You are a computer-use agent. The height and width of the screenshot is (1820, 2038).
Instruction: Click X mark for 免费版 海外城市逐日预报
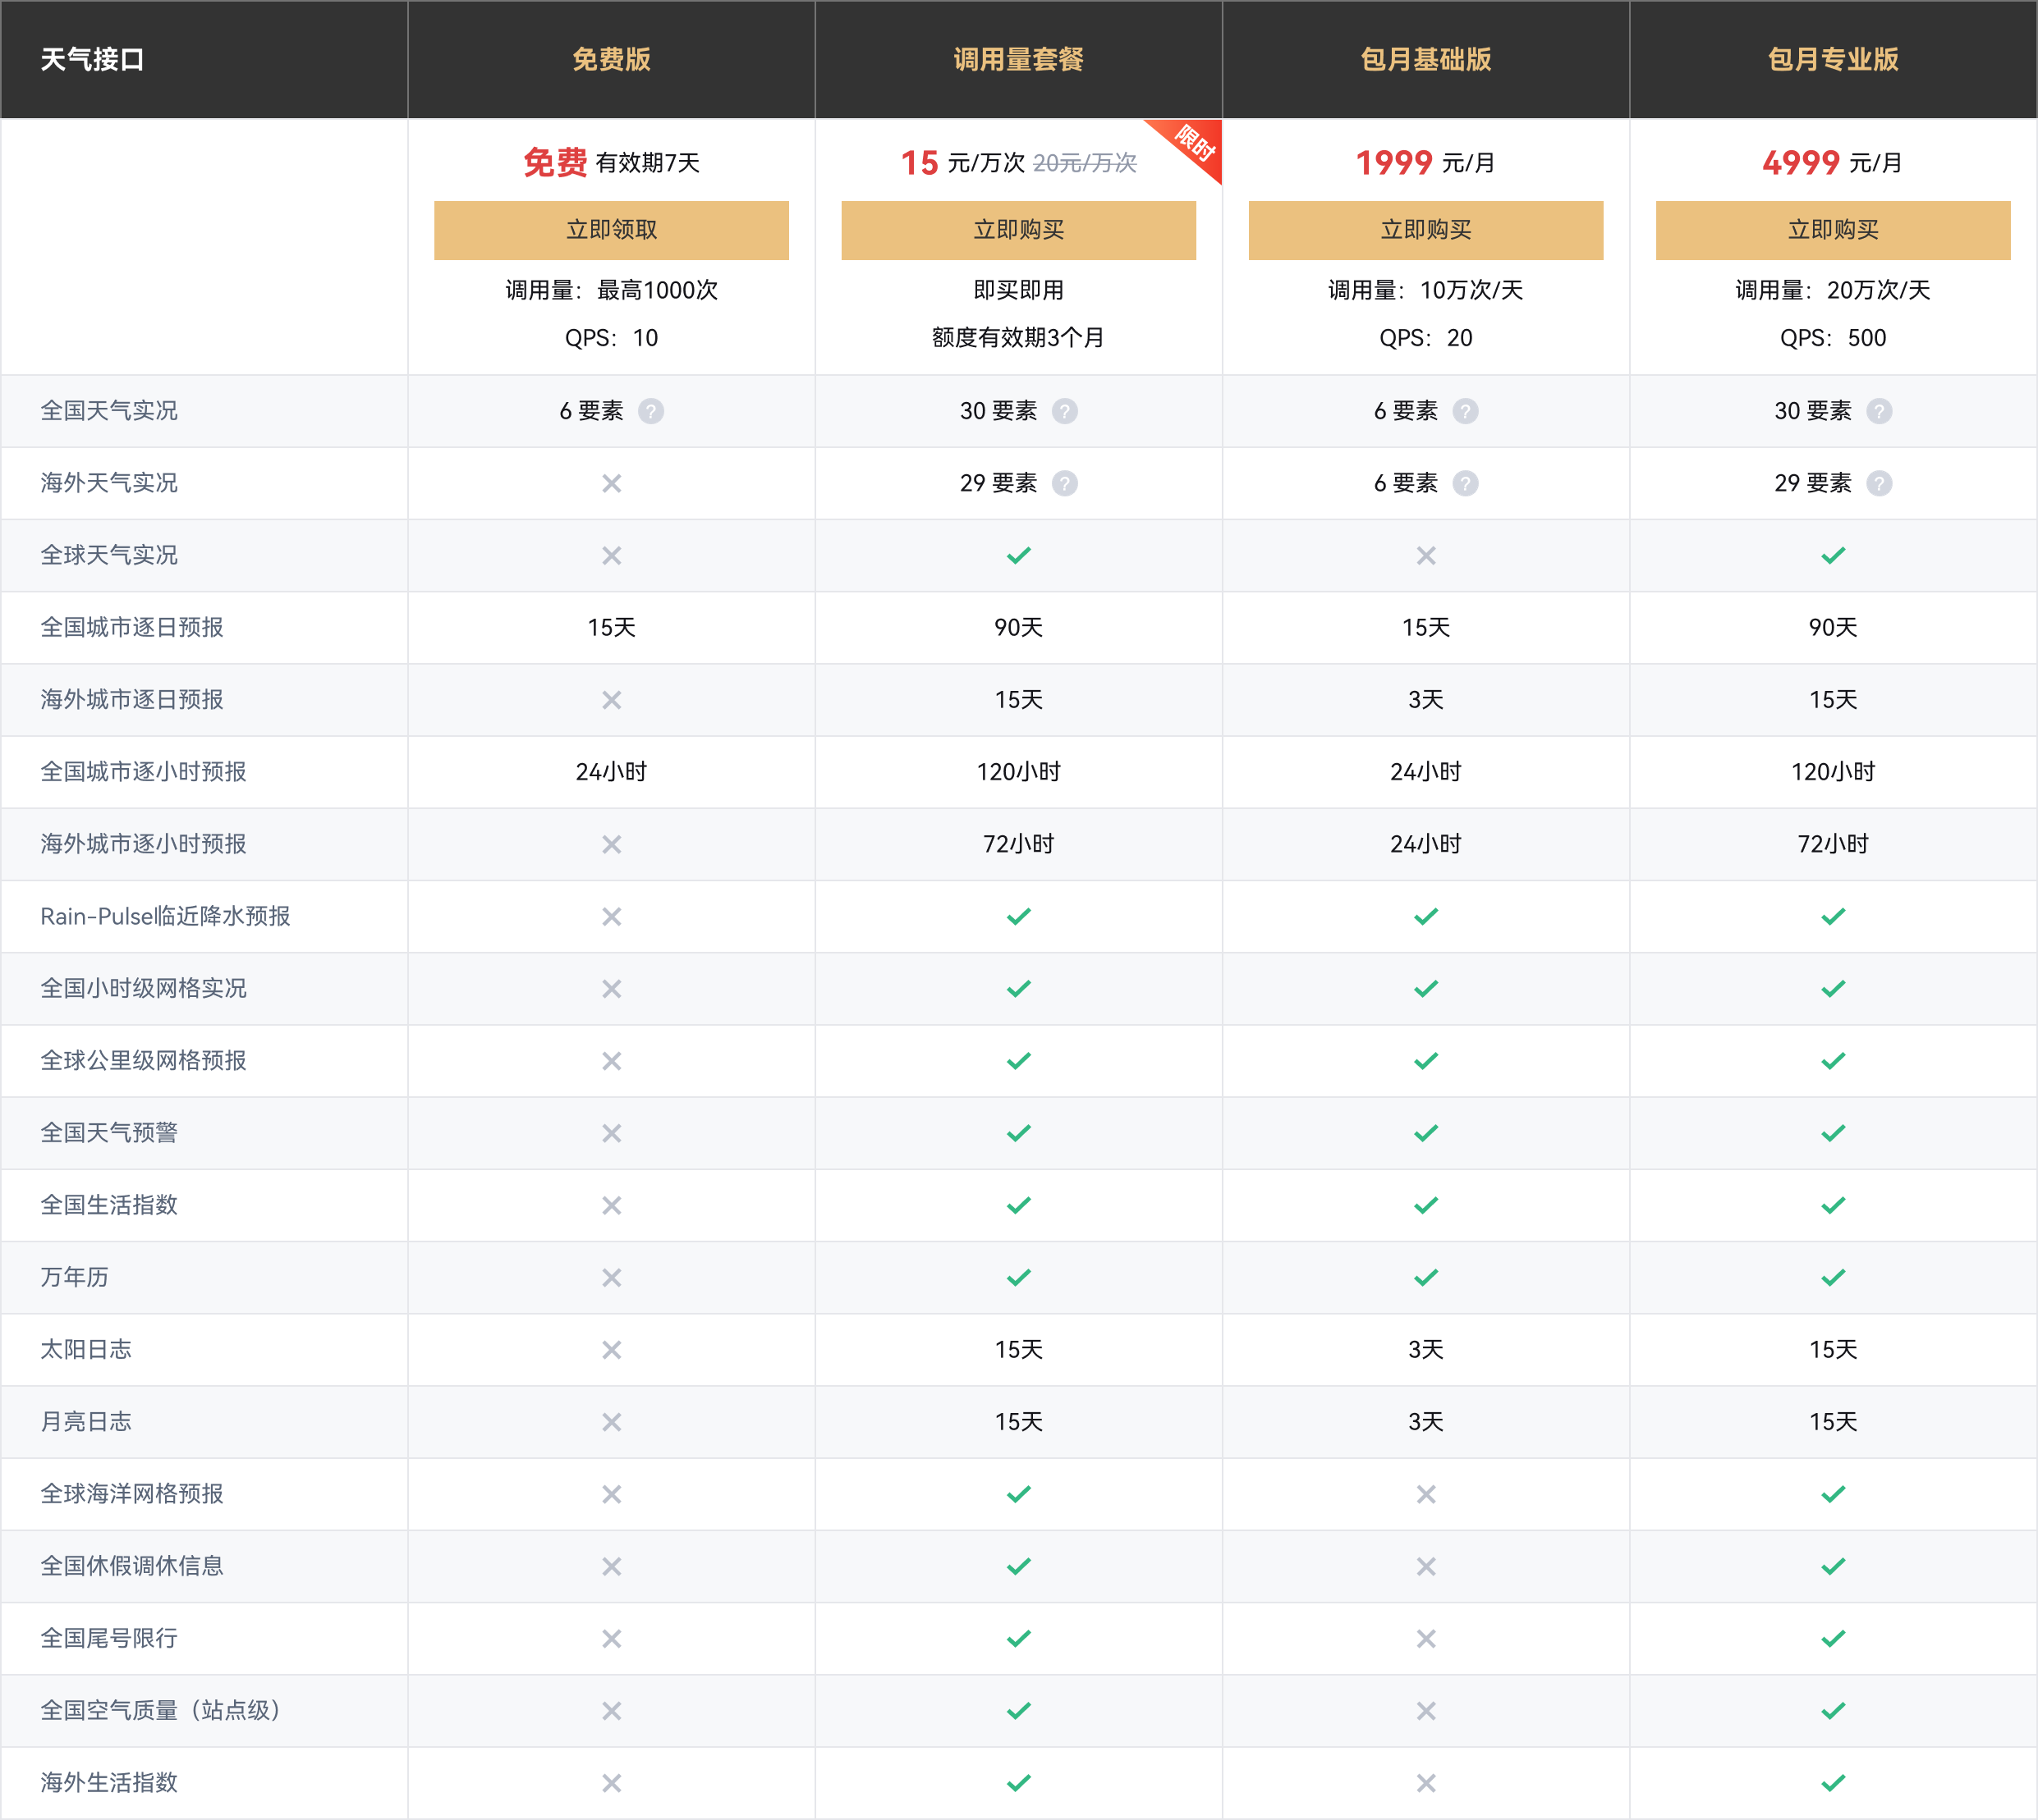click(611, 700)
